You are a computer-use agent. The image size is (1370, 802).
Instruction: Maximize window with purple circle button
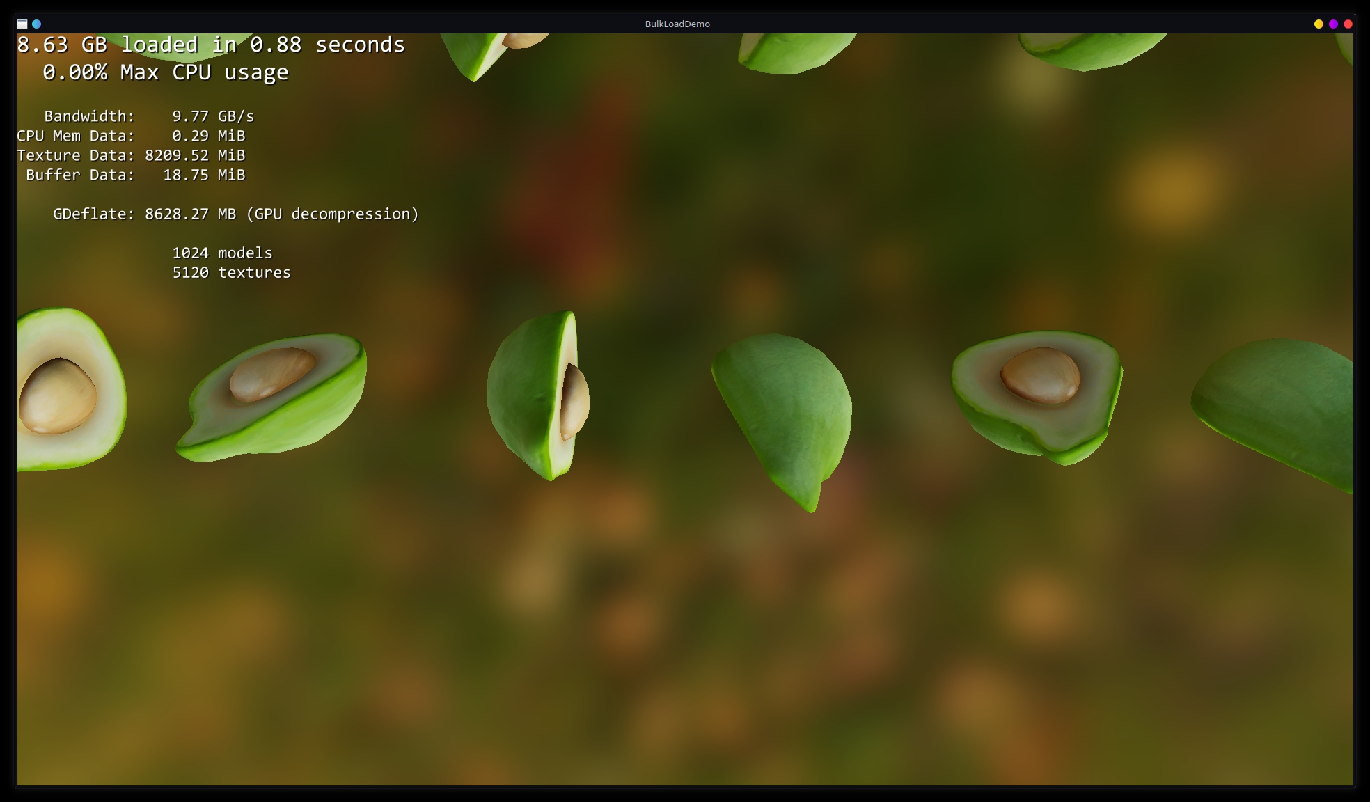point(1333,24)
